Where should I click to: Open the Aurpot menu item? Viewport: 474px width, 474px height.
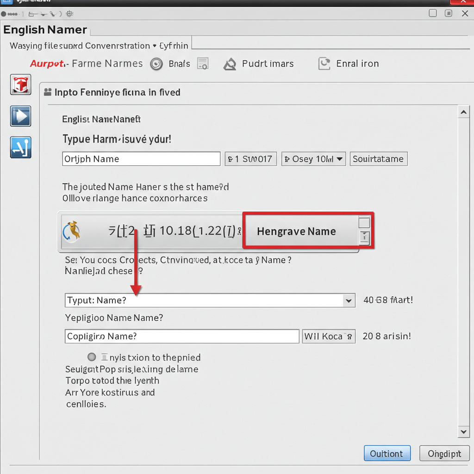click(x=48, y=64)
